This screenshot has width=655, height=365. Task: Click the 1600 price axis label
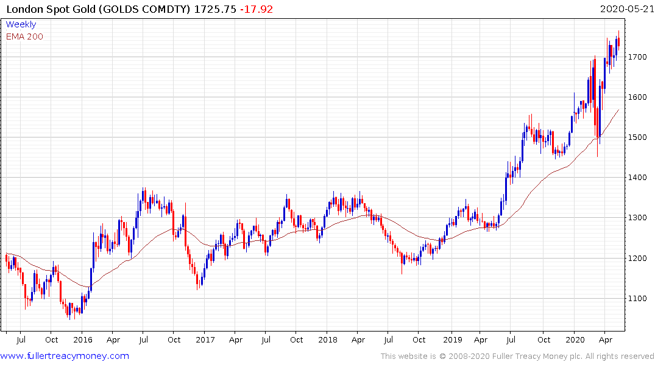coord(637,97)
